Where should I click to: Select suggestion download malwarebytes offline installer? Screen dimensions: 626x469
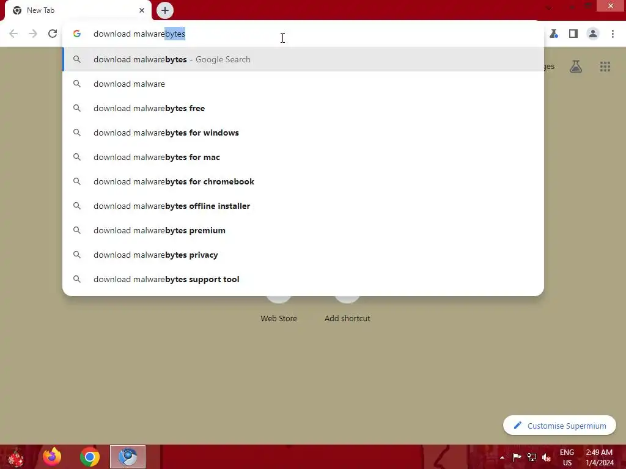pyautogui.click(x=303, y=206)
